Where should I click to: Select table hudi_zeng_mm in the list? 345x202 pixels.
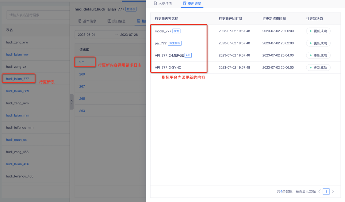[x=17, y=103]
